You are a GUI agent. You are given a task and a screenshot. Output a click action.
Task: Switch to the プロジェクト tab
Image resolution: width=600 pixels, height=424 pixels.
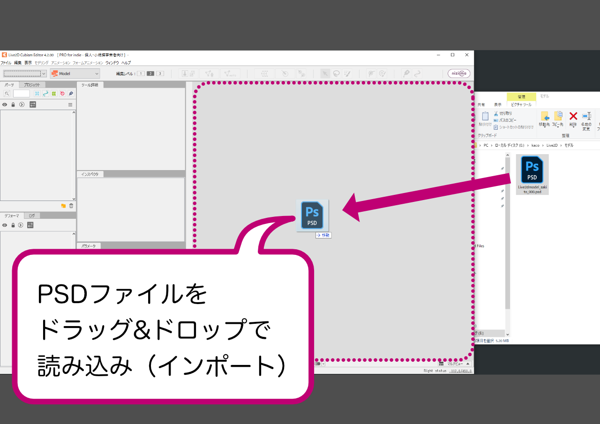pos(32,85)
